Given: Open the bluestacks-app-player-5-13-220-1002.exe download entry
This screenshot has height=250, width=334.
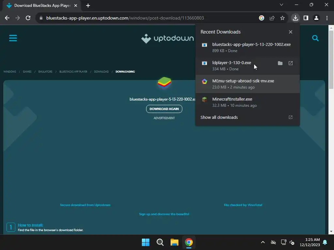Looking at the screenshot, I should [x=248, y=48].
